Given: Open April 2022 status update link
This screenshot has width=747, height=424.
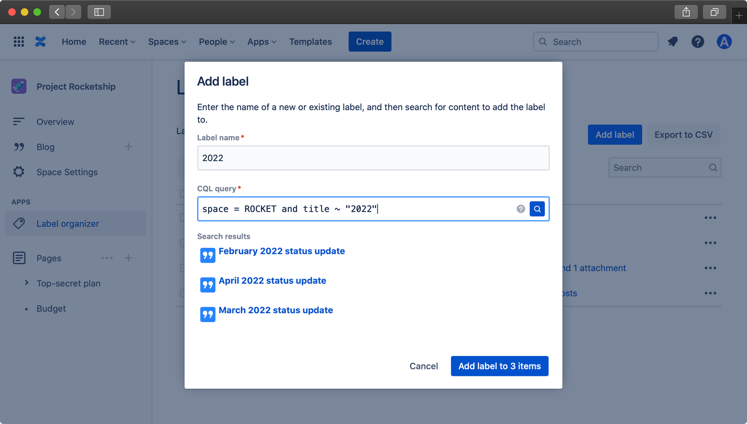Looking at the screenshot, I should pyautogui.click(x=272, y=280).
